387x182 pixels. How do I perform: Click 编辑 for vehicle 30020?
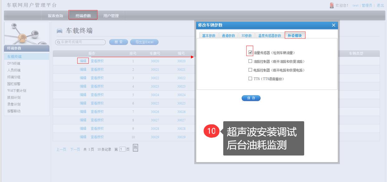[83, 61]
